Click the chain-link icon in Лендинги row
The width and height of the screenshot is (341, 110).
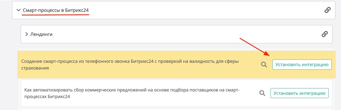pyautogui.click(x=324, y=34)
